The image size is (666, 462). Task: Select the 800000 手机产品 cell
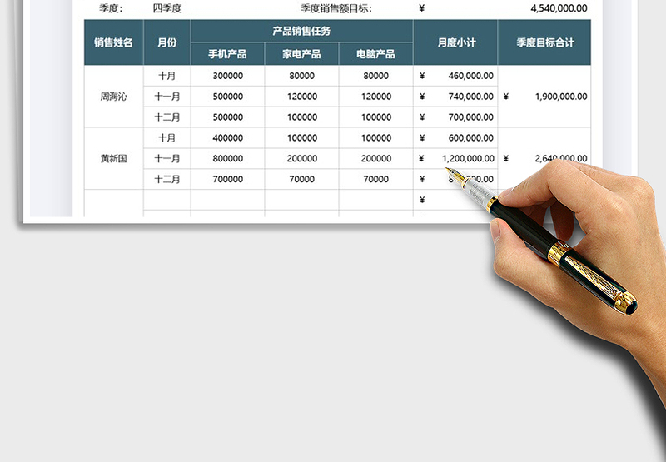[x=227, y=158]
